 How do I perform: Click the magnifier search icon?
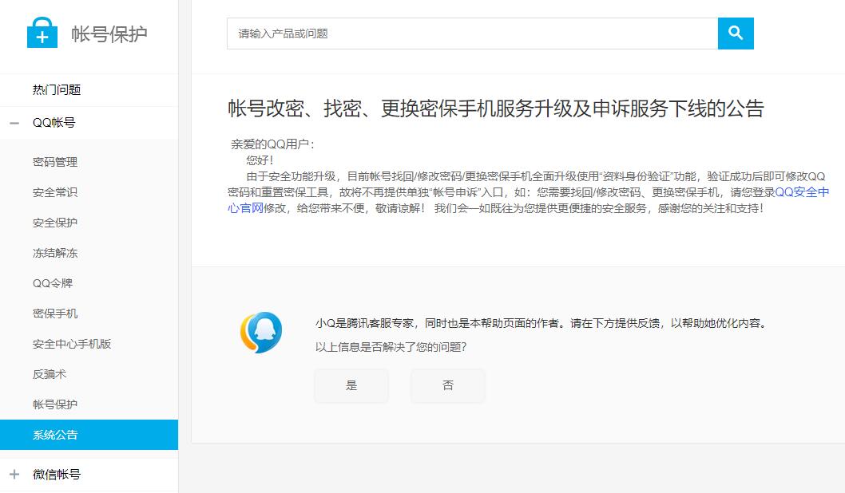736,33
